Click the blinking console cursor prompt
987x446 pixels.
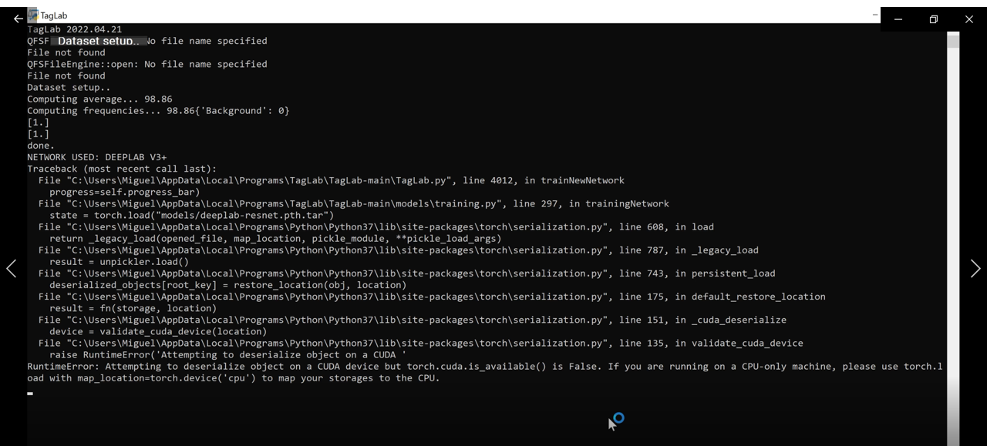(x=29, y=393)
